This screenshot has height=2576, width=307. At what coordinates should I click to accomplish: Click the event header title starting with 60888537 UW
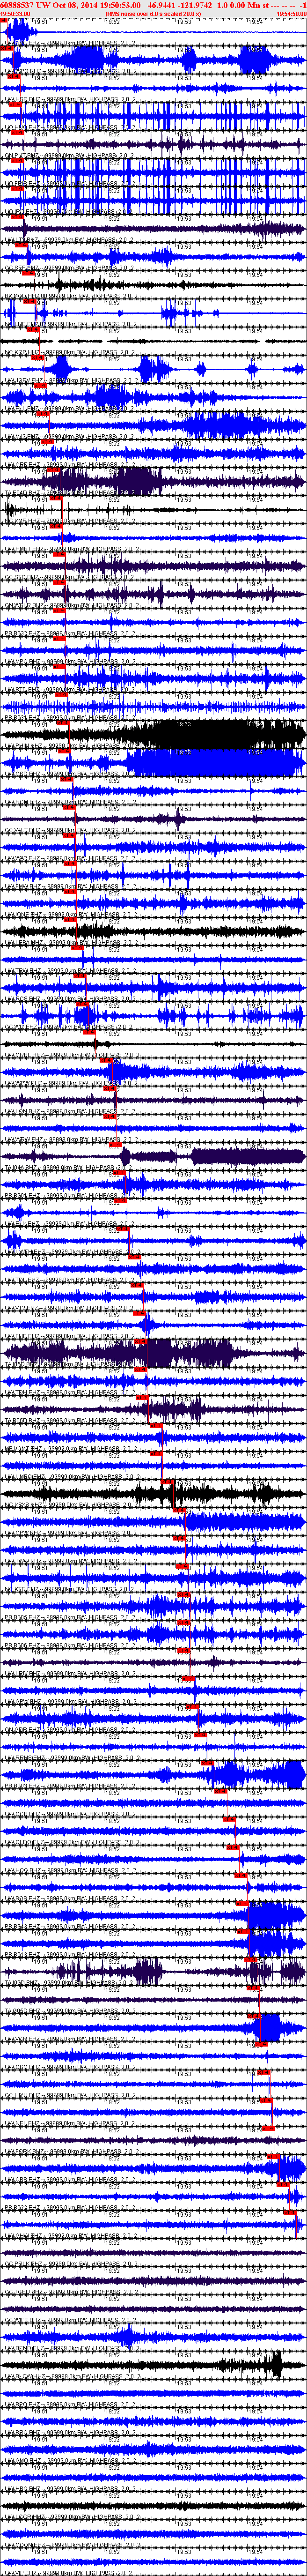pos(153,5)
